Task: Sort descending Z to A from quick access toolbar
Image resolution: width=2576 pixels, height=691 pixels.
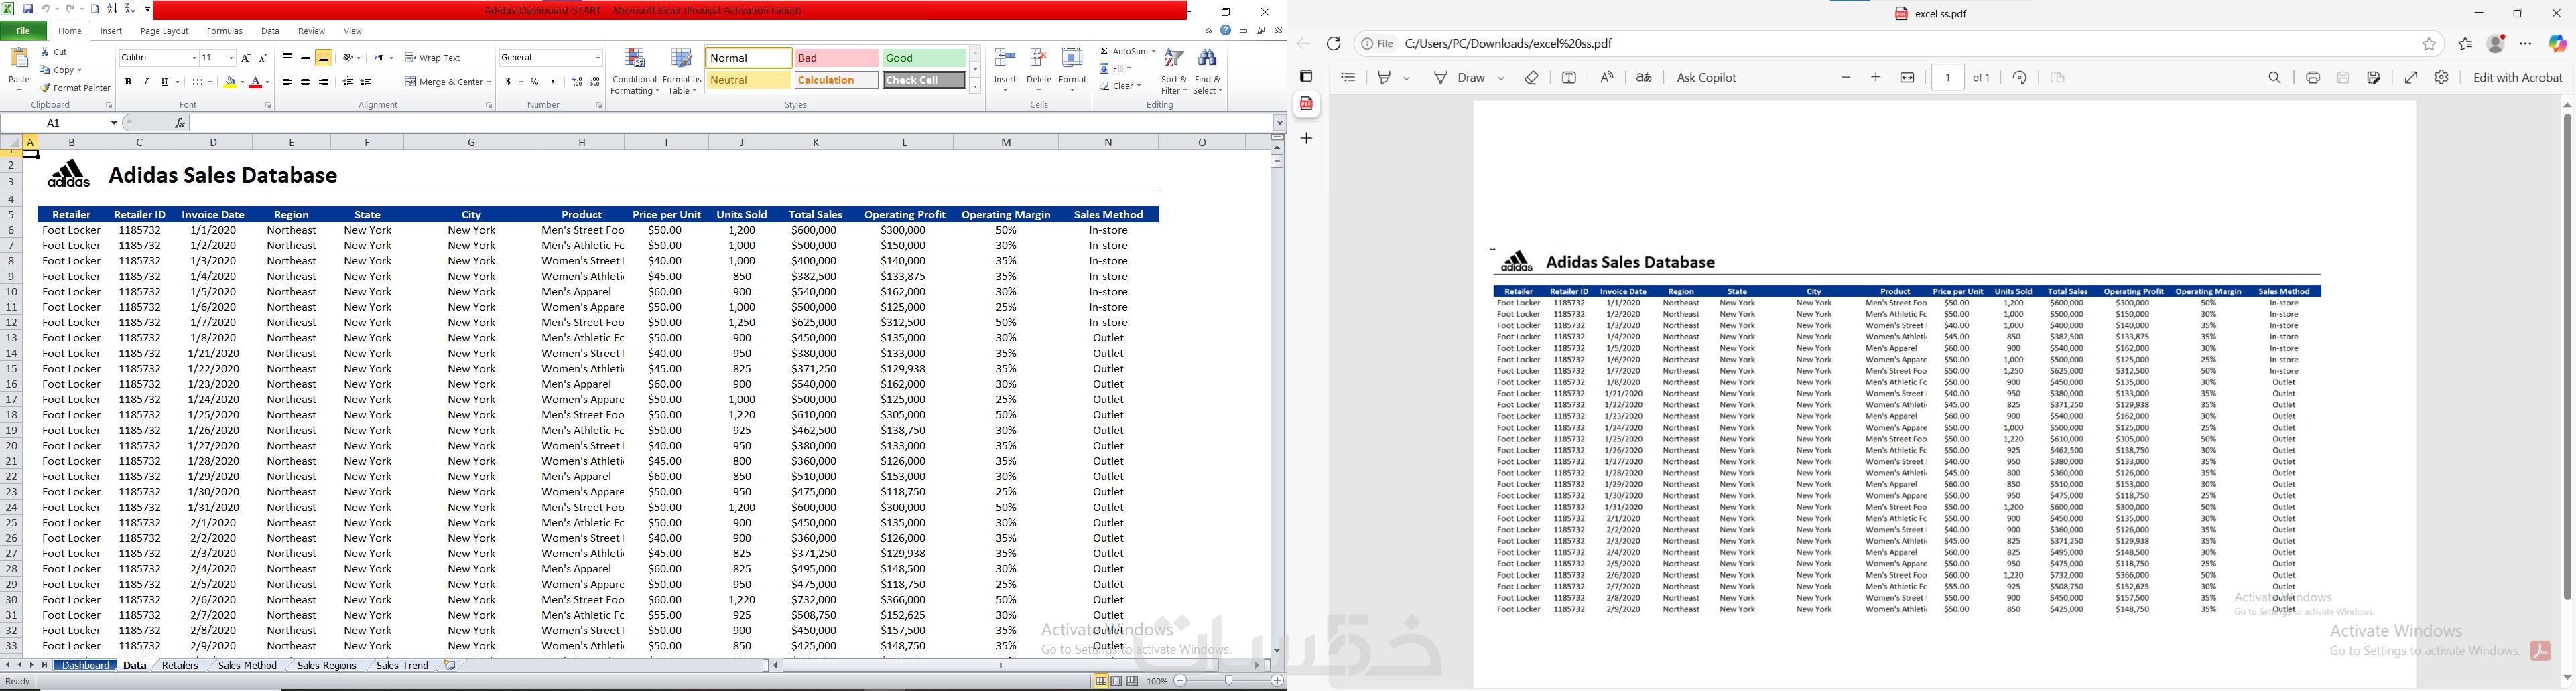Action: pos(130,9)
